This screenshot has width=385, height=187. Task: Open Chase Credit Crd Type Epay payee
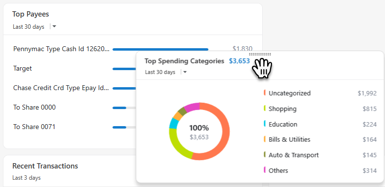61,88
